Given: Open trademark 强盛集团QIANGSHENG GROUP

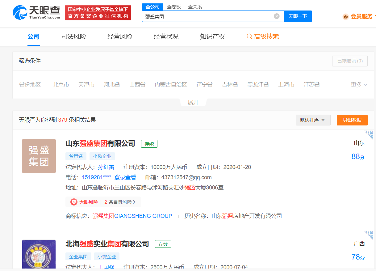Looking at the screenshot, I should (x=132, y=216).
